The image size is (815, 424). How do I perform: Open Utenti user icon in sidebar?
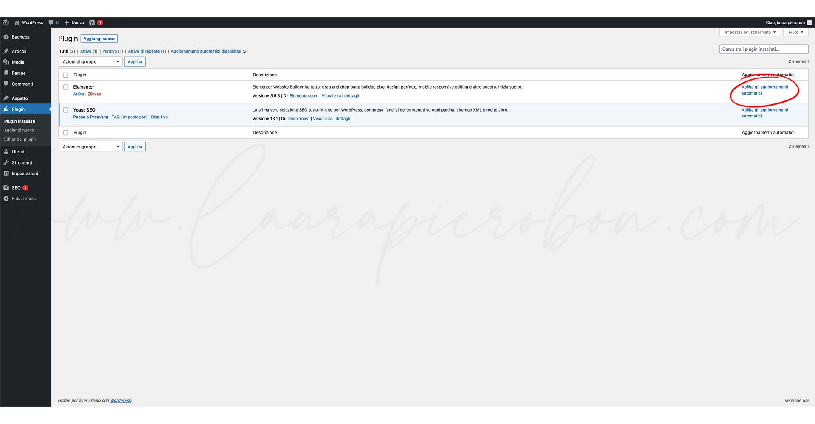click(6, 152)
